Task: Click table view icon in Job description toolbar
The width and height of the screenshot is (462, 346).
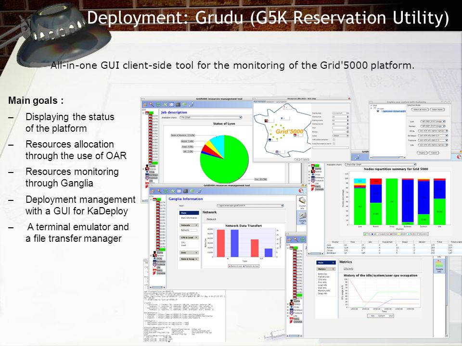Action: pos(171,104)
